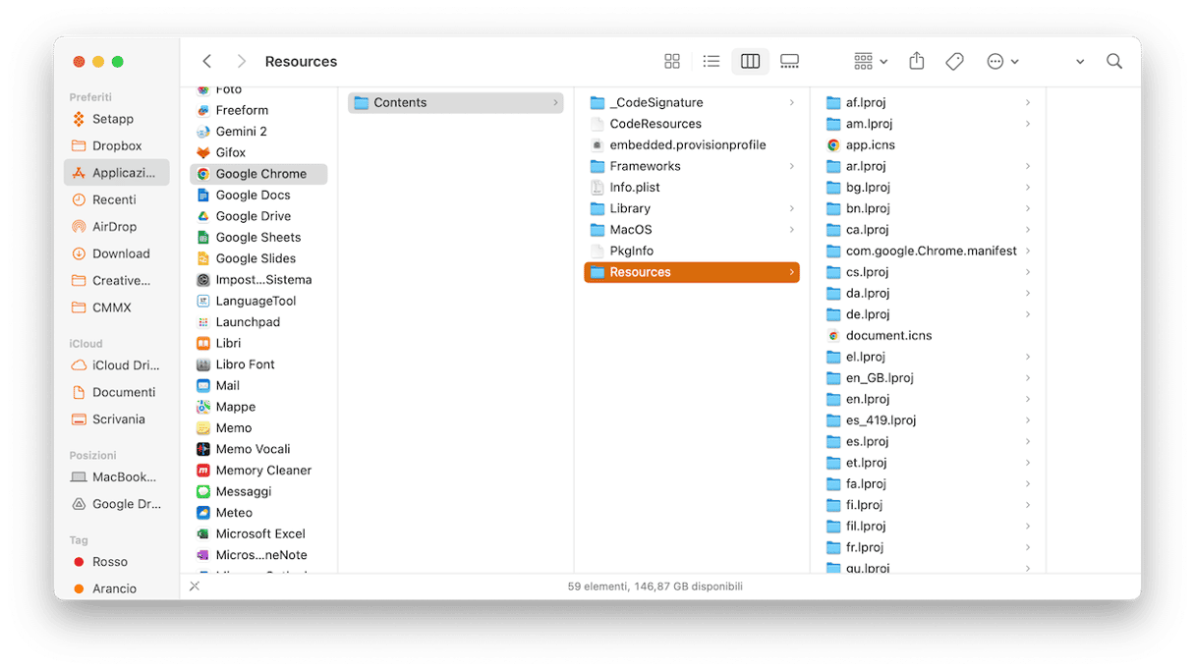This screenshot has height=671, width=1195.
Task: Click the Search magnifier icon
Action: (1114, 61)
